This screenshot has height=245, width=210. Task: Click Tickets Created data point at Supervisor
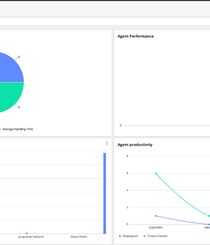pos(156,173)
